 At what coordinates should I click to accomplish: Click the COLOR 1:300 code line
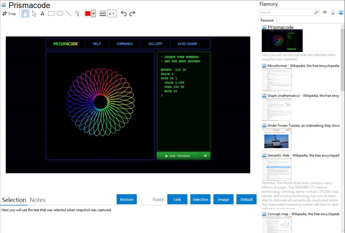point(174,83)
